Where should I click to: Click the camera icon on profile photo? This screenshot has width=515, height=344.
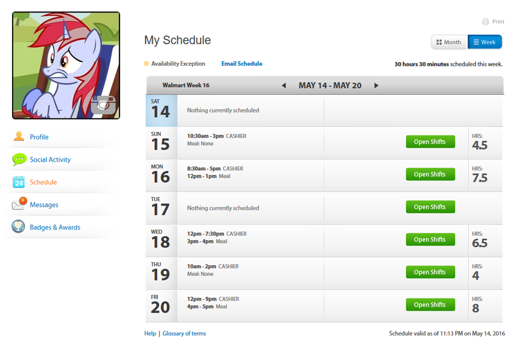pyautogui.click(x=103, y=105)
